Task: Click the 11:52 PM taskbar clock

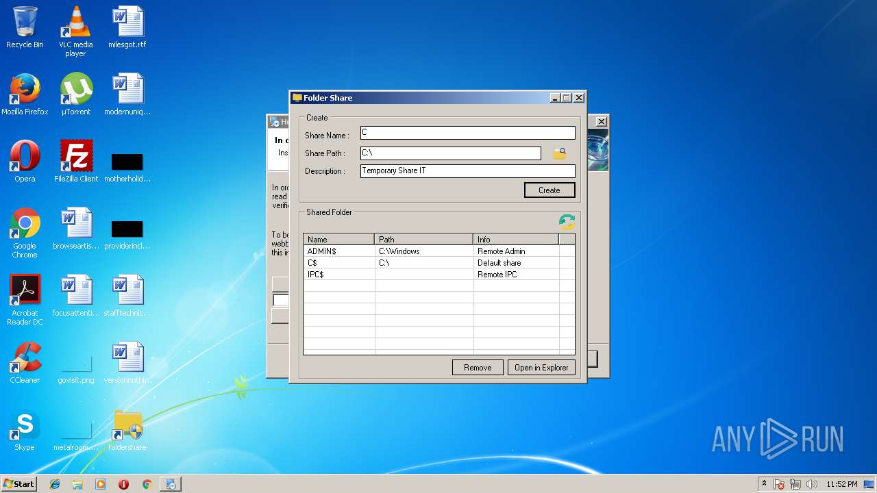Action: [842, 484]
